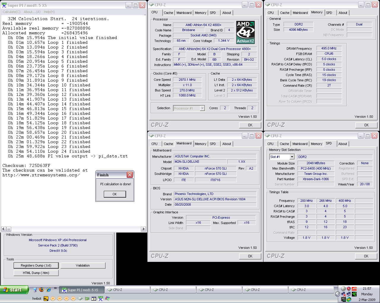The width and height of the screenshot is (380, 303).
Task: Click the 'Loop 24 finished' output line
Action: click(49, 151)
